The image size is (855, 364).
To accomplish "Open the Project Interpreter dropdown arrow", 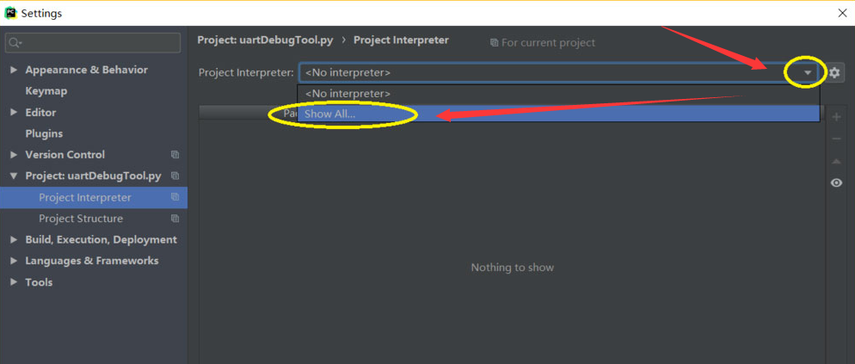I will 808,73.
